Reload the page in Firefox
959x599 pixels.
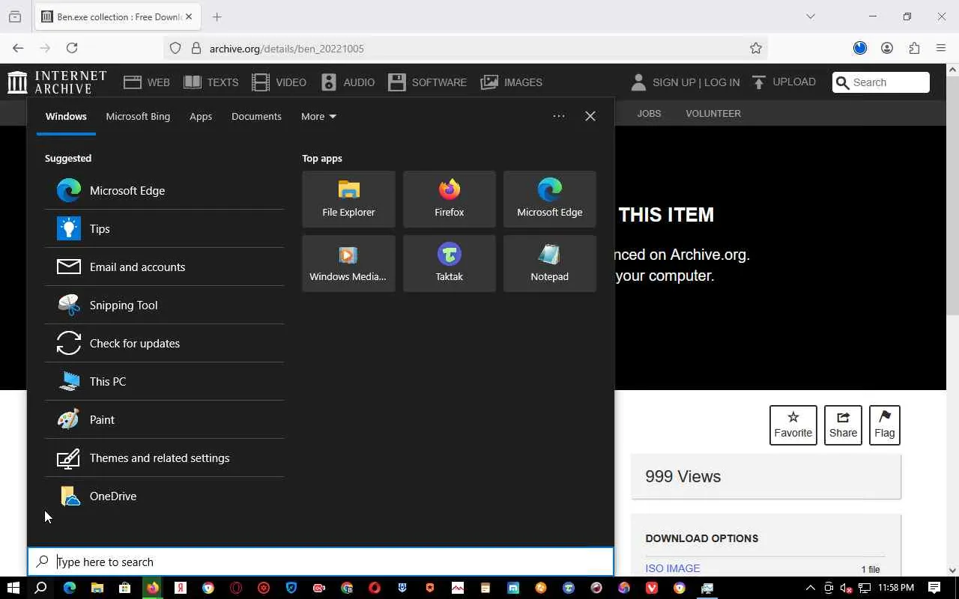72,48
